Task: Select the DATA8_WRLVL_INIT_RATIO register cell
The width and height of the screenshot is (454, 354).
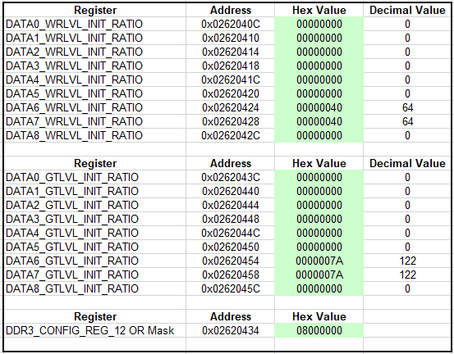Action: [94, 135]
